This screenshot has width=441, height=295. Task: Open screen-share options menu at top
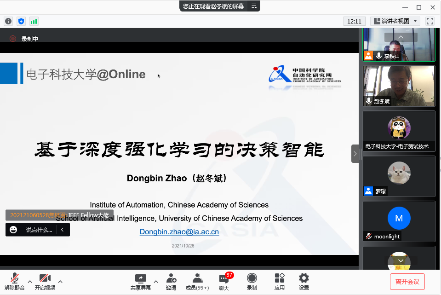[253, 6]
